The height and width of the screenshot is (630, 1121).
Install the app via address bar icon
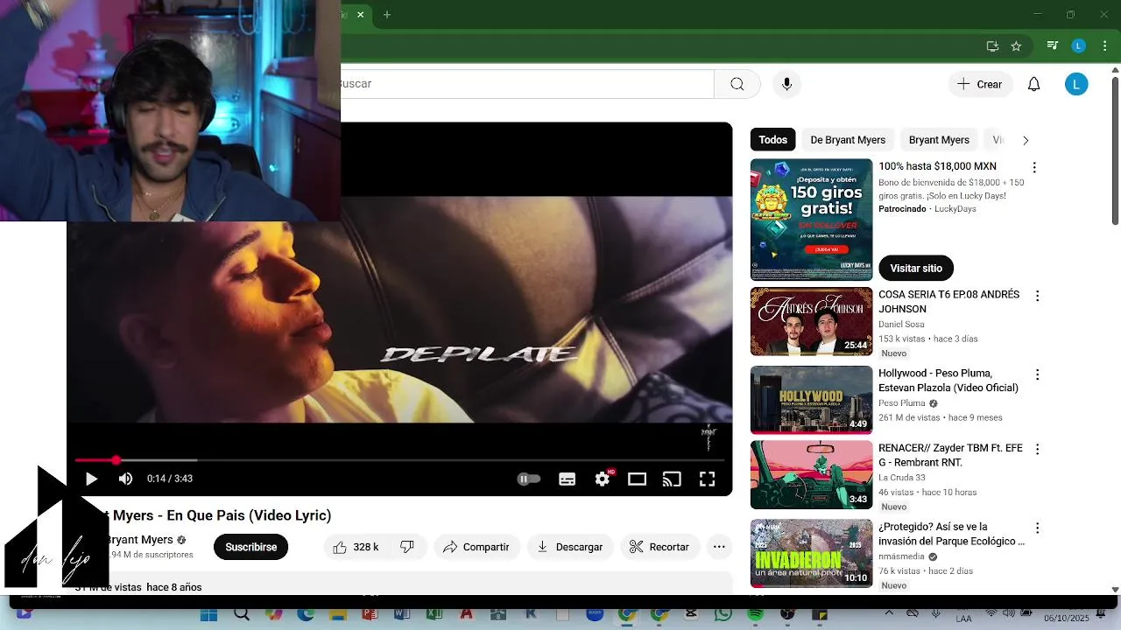coord(992,46)
